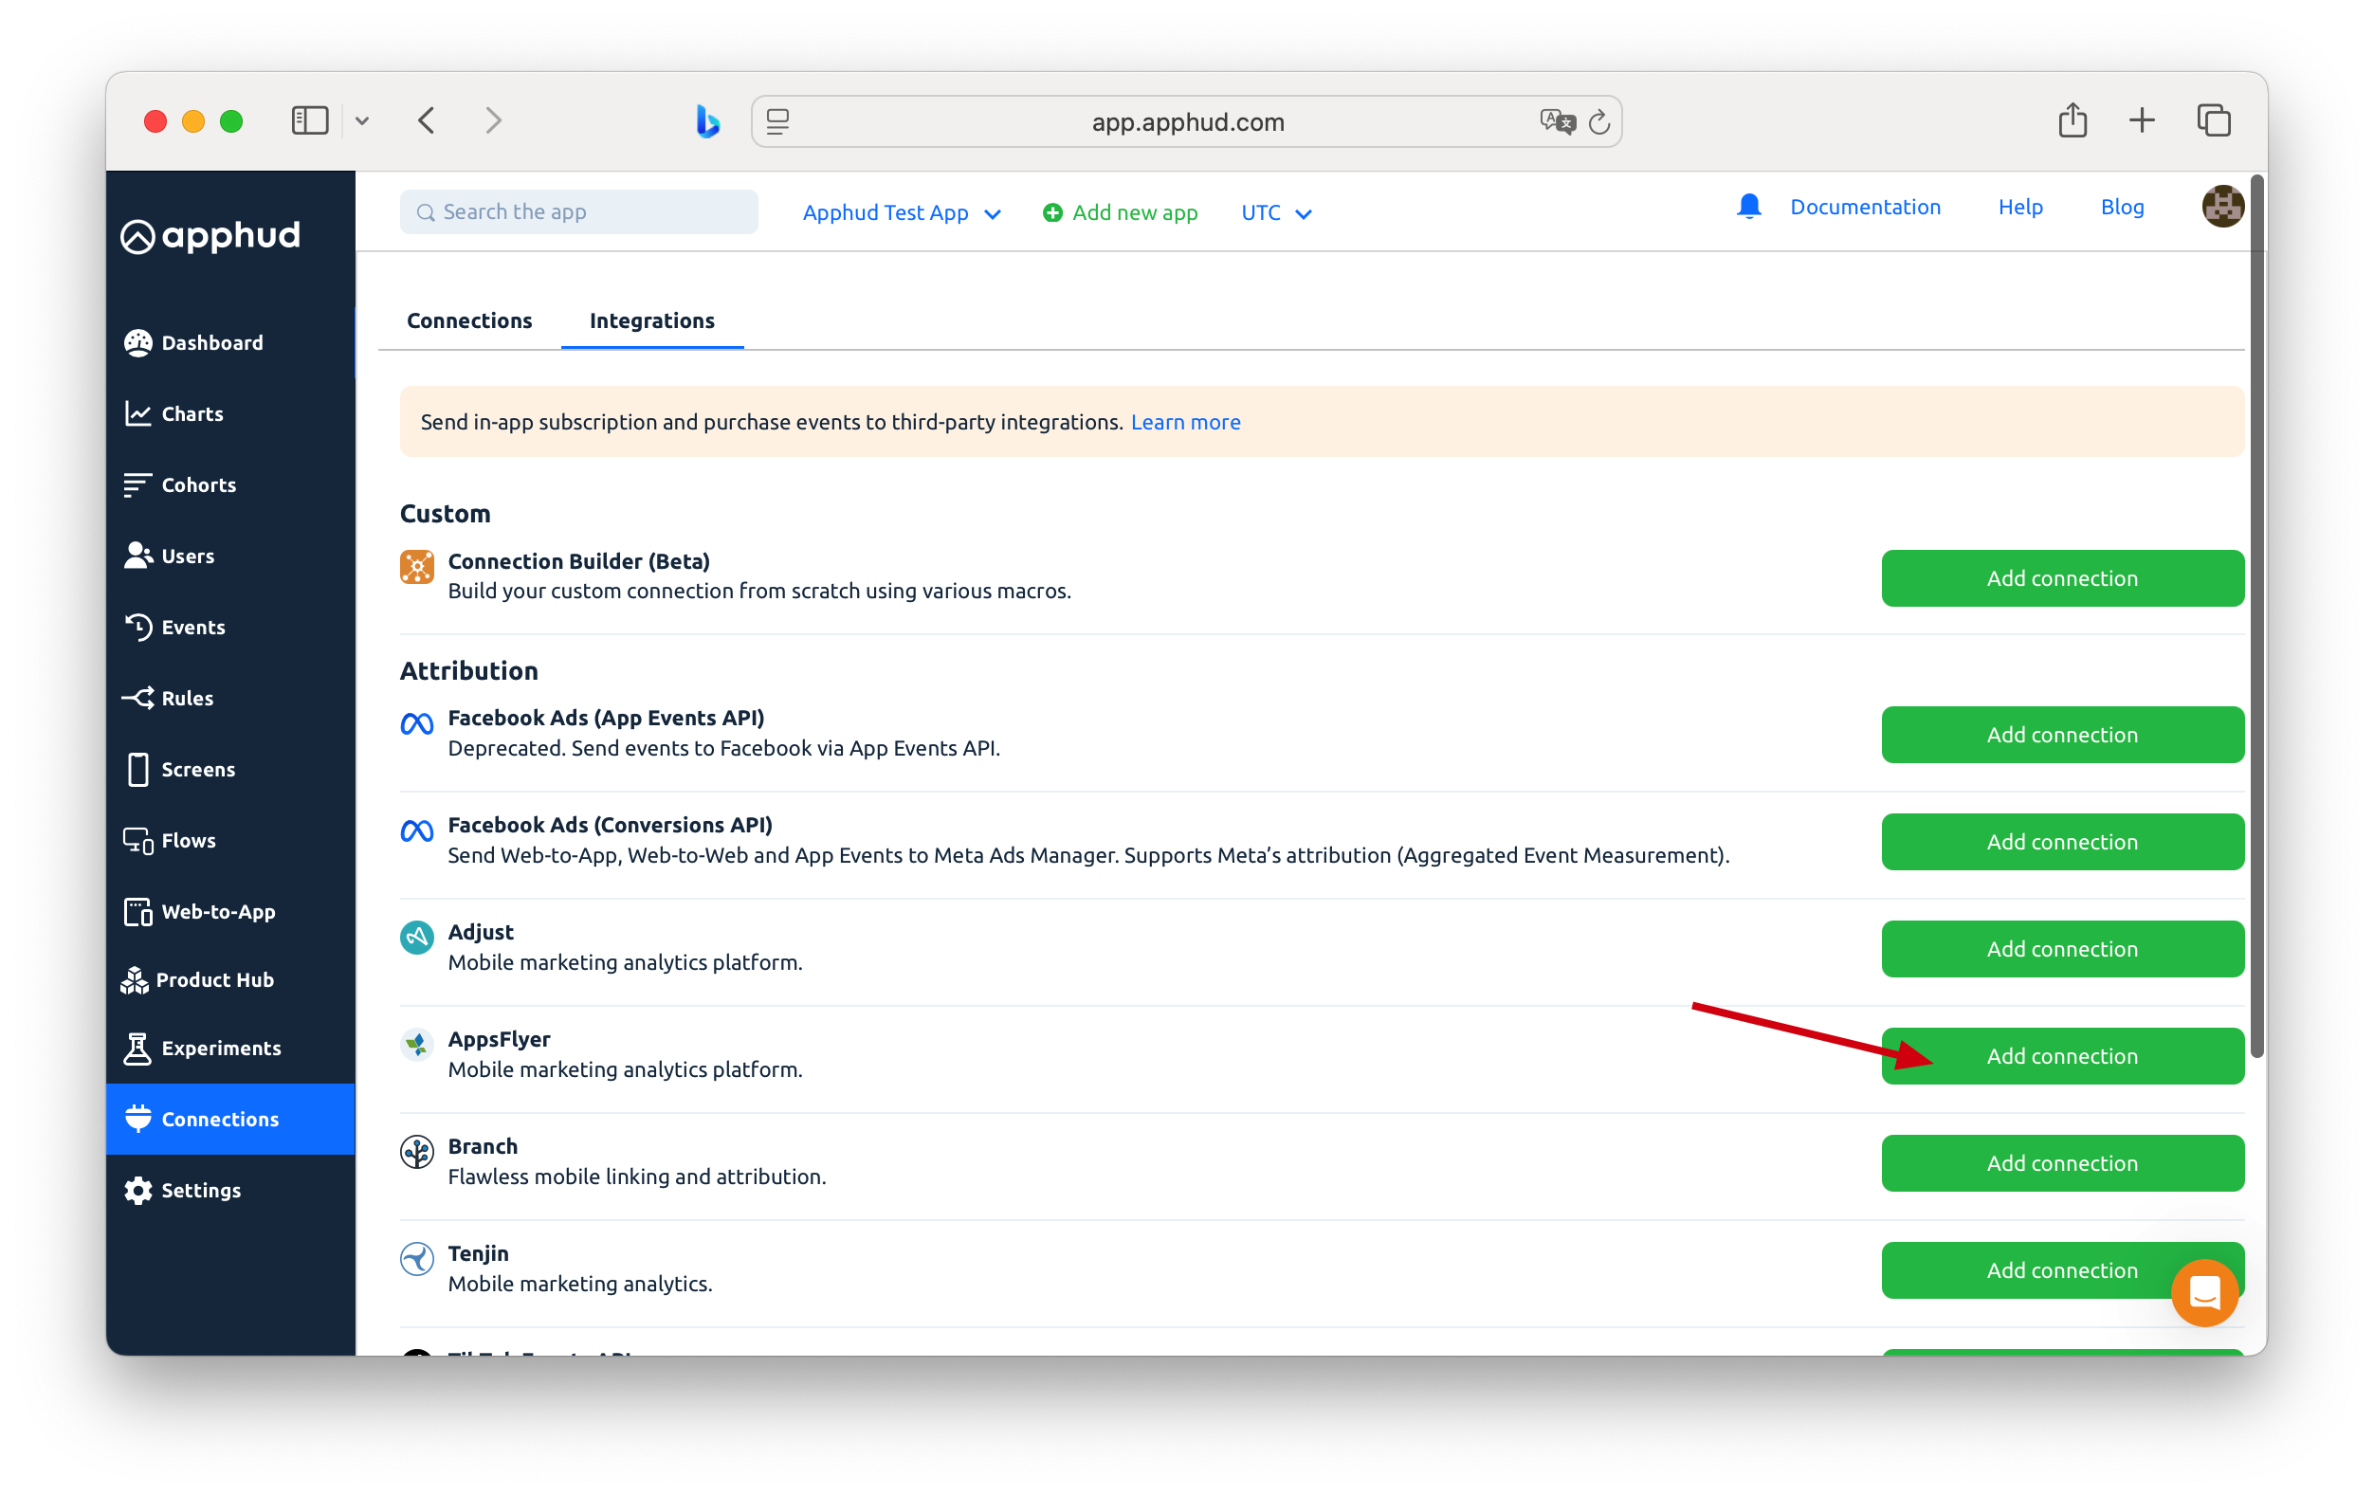
Task: Open the Help link
Action: [2020, 207]
